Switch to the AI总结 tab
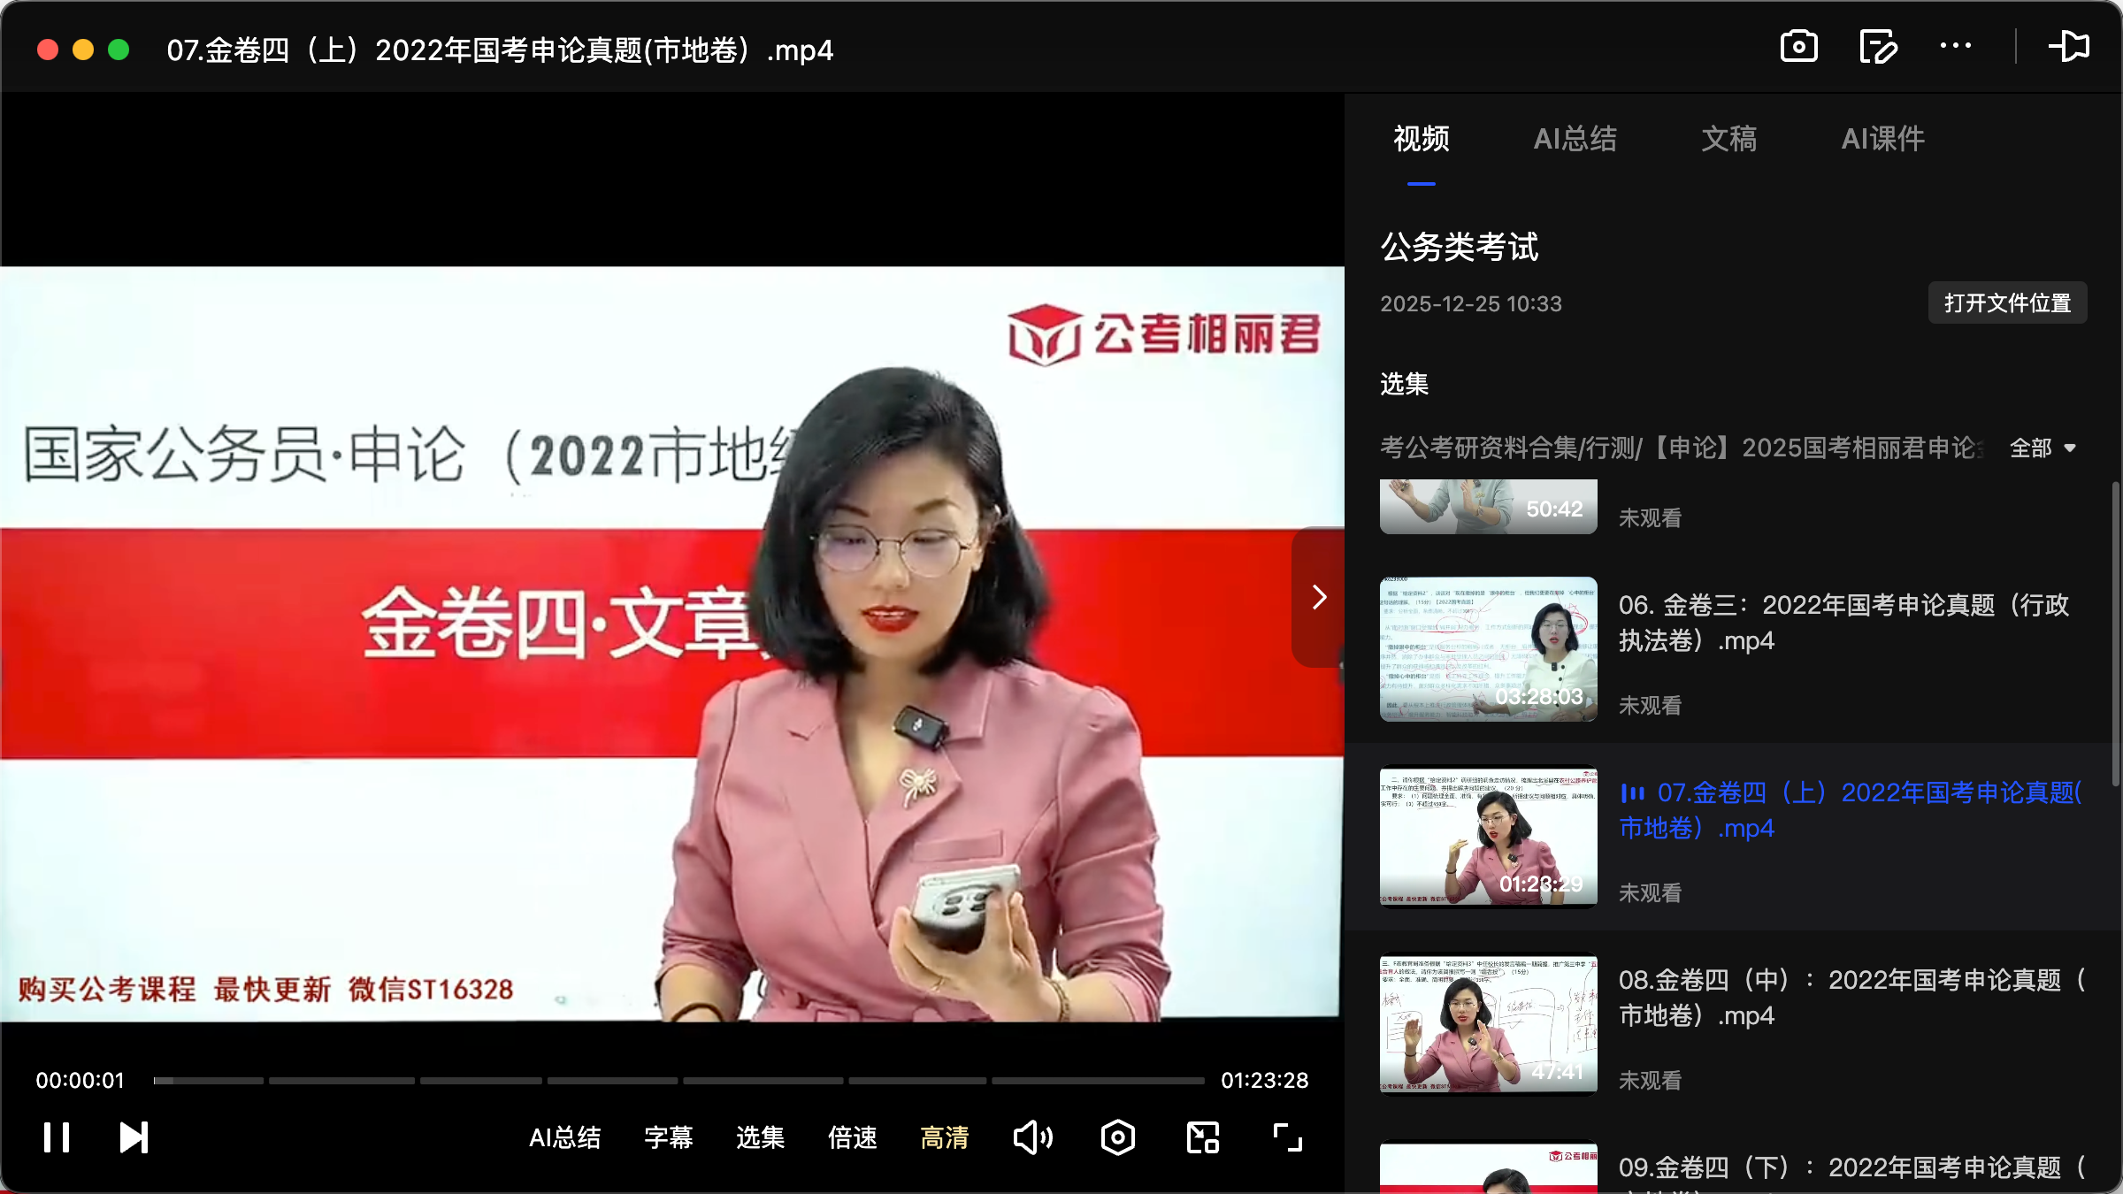The width and height of the screenshot is (2123, 1194). [1575, 139]
